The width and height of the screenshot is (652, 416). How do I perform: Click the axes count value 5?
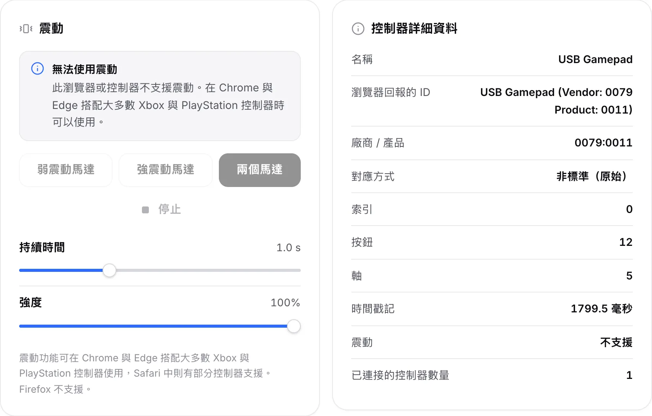[629, 276]
